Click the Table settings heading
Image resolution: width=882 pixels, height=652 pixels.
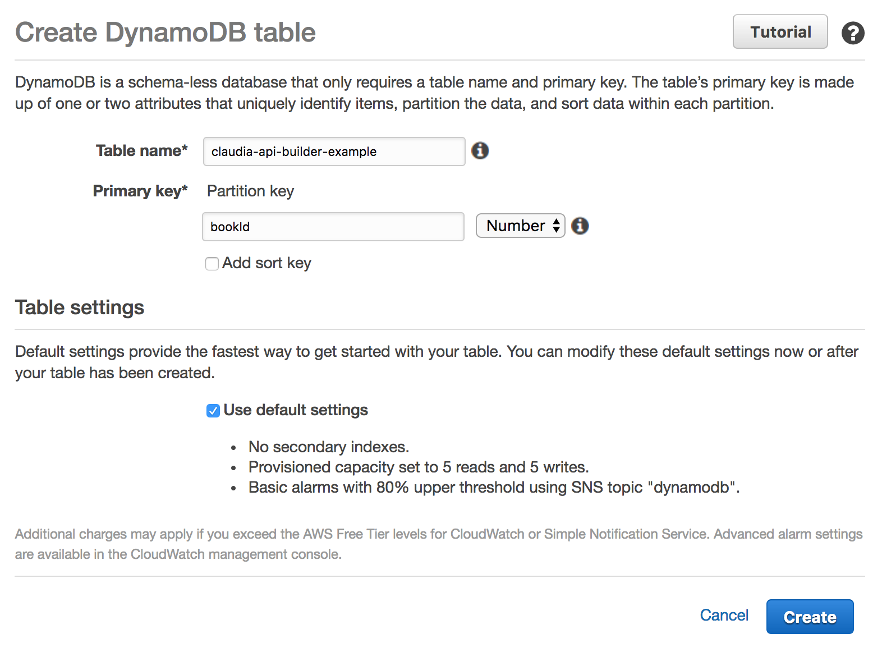pos(80,307)
